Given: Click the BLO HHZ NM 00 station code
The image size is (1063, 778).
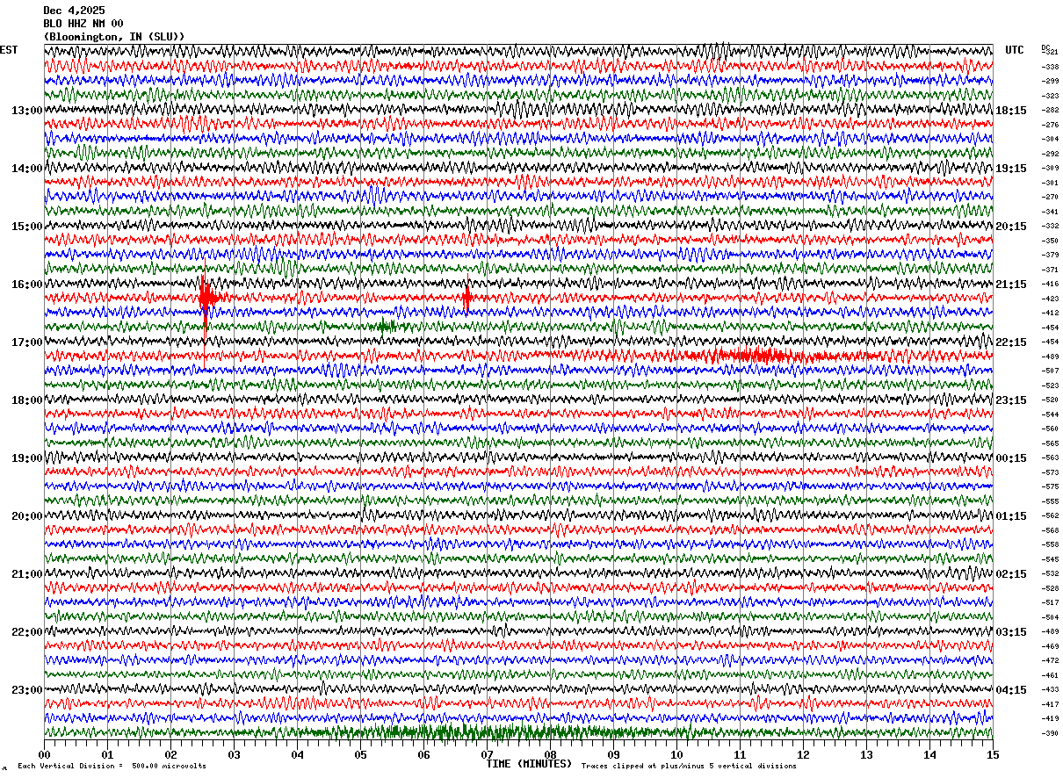Looking at the screenshot, I should [83, 24].
